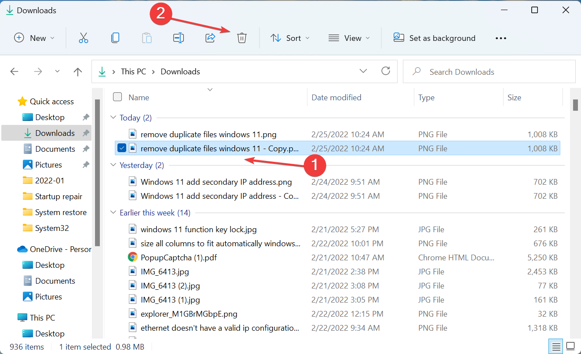Go up one folder level
The width and height of the screenshot is (581, 354).
[x=78, y=72]
